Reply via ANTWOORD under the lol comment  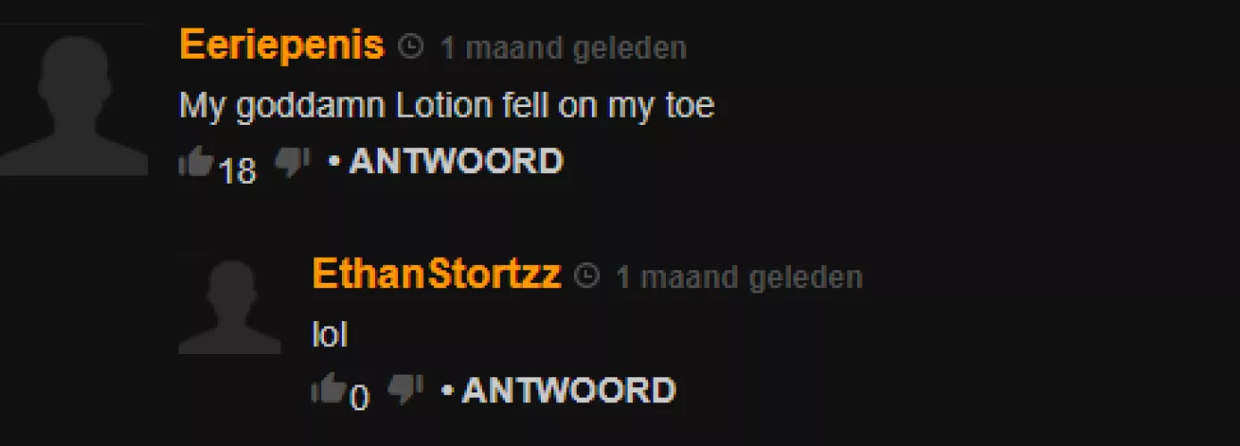pyautogui.click(x=569, y=391)
